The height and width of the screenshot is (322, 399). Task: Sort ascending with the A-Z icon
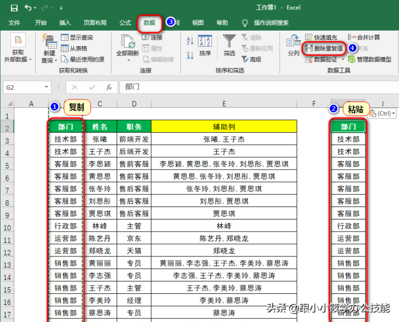[190, 41]
